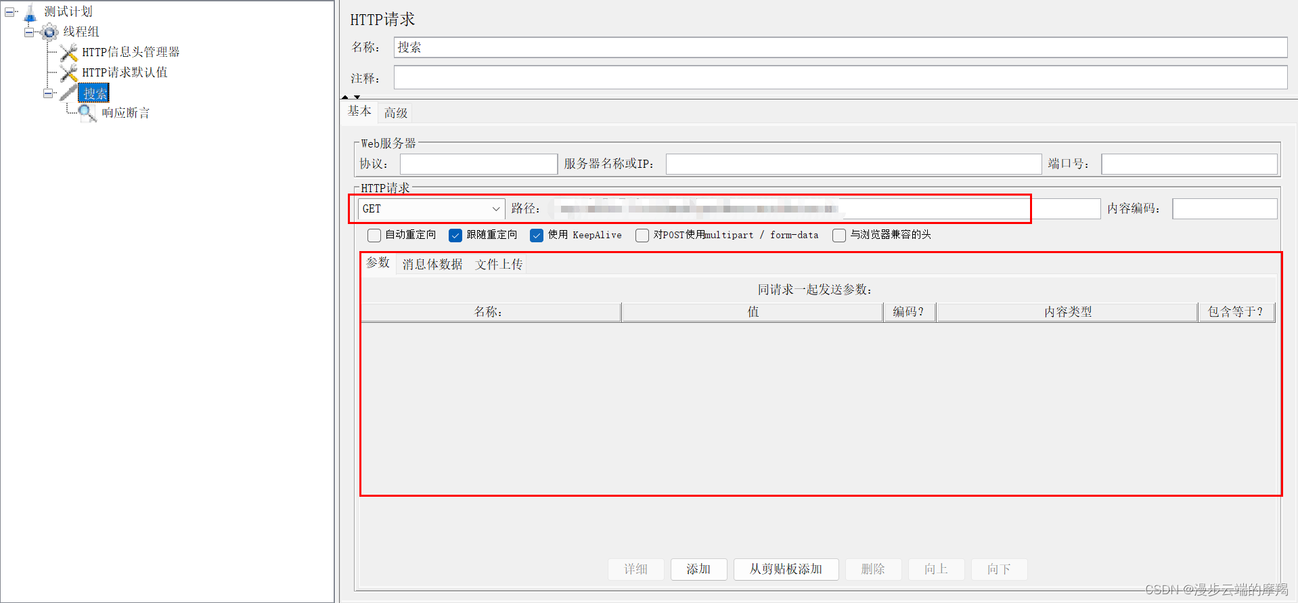
Task: Open the 消息体数据 tab
Action: (x=432, y=265)
